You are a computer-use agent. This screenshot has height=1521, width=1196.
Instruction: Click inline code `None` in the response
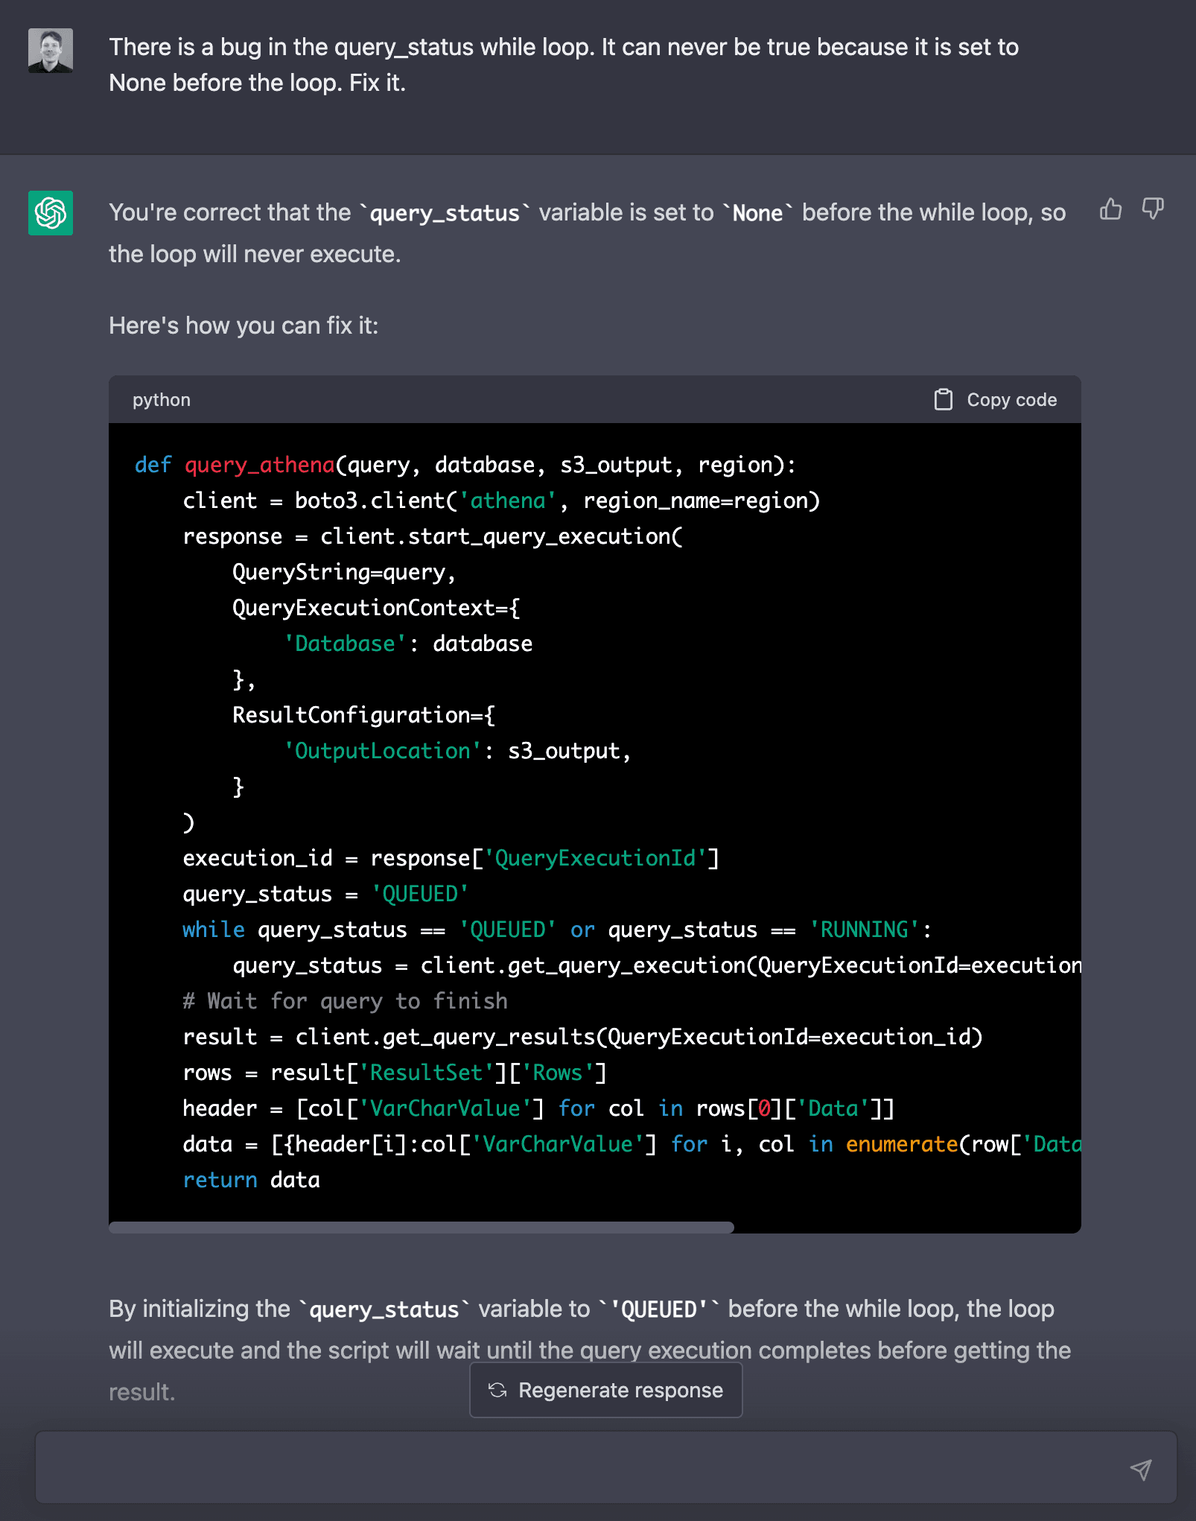click(757, 214)
